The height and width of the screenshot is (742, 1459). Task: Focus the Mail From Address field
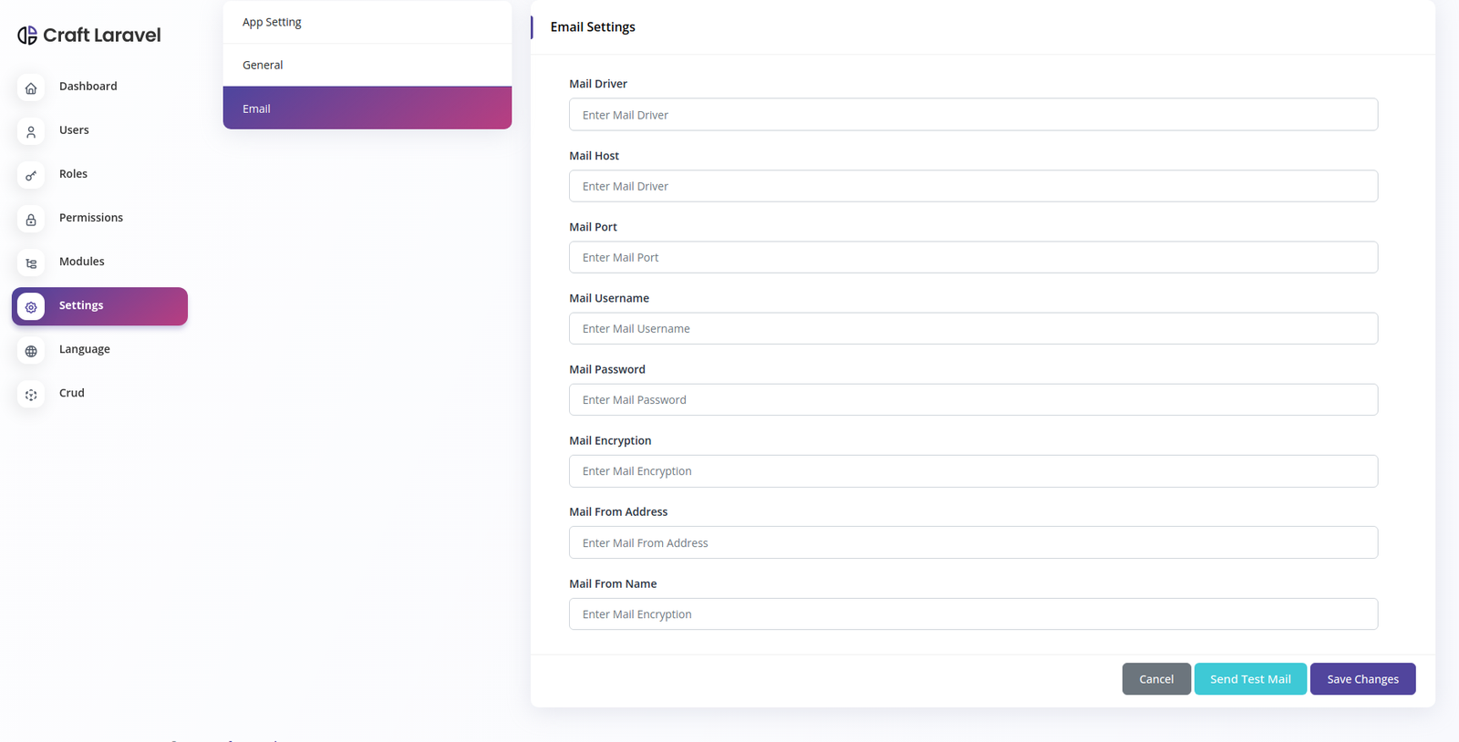coord(973,542)
